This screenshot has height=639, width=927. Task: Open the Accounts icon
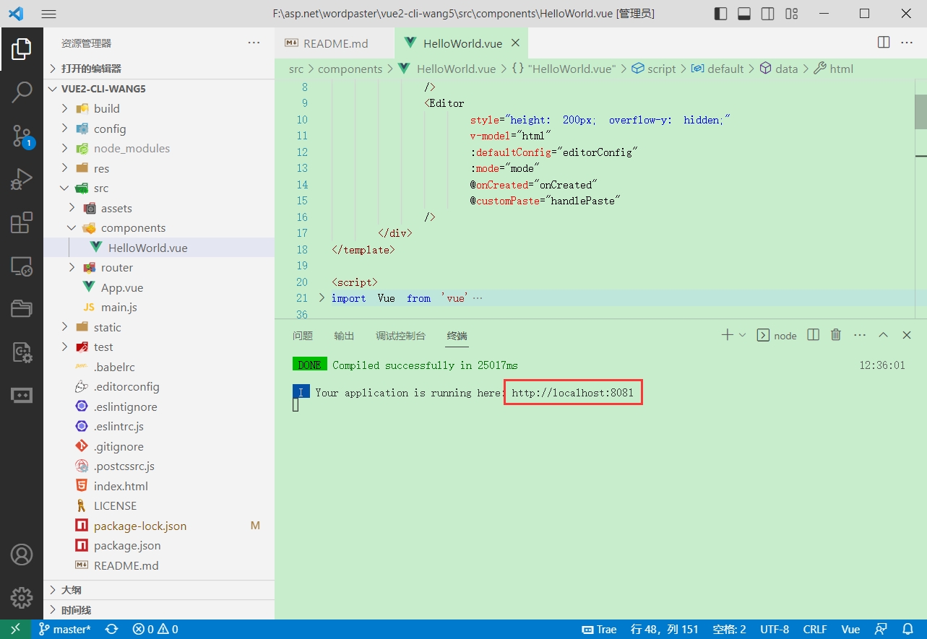coord(22,555)
